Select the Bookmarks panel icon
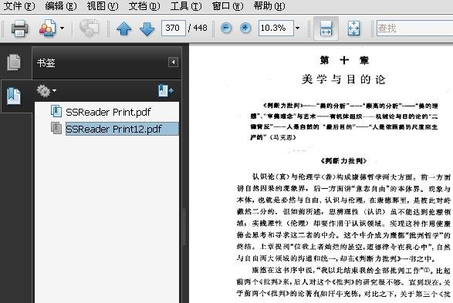This screenshot has height=303, width=453. (14, 96)
